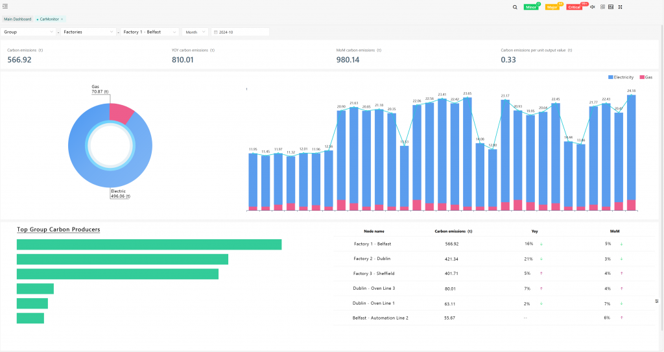Open the Group dropdown
664x352 pixels.
29,32
